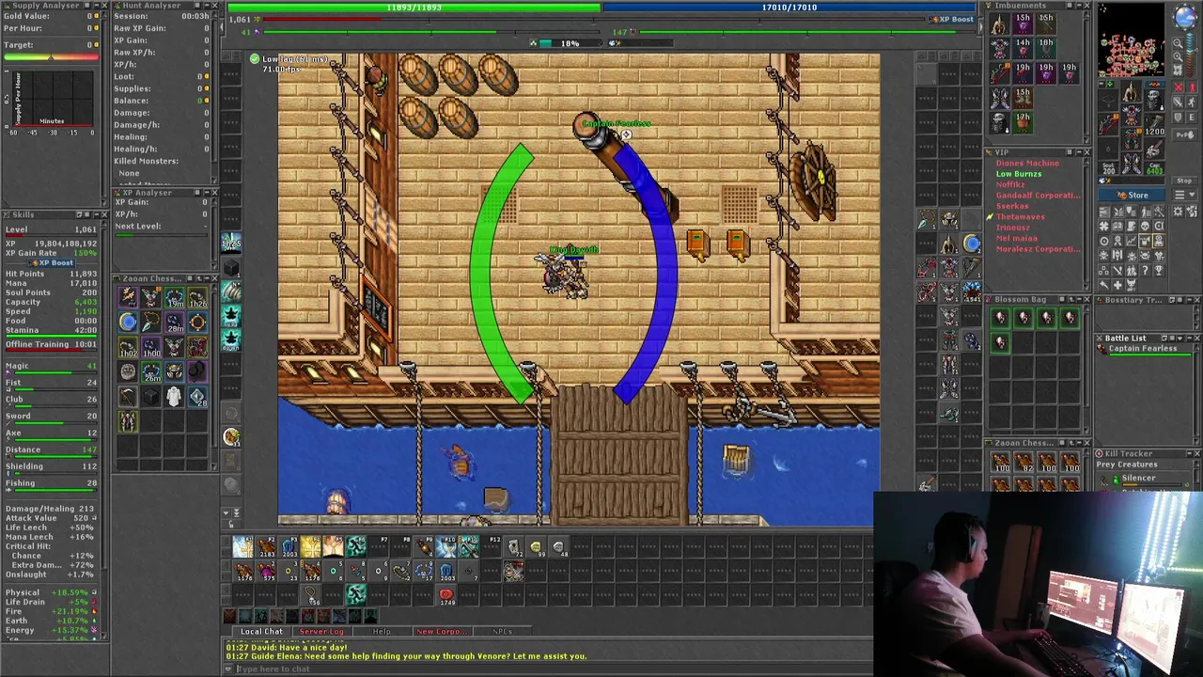The height and width of the screenshot is (677, 1203).
Task: Select Diones Machine in VIP list
Action: tap(1027, 164)
